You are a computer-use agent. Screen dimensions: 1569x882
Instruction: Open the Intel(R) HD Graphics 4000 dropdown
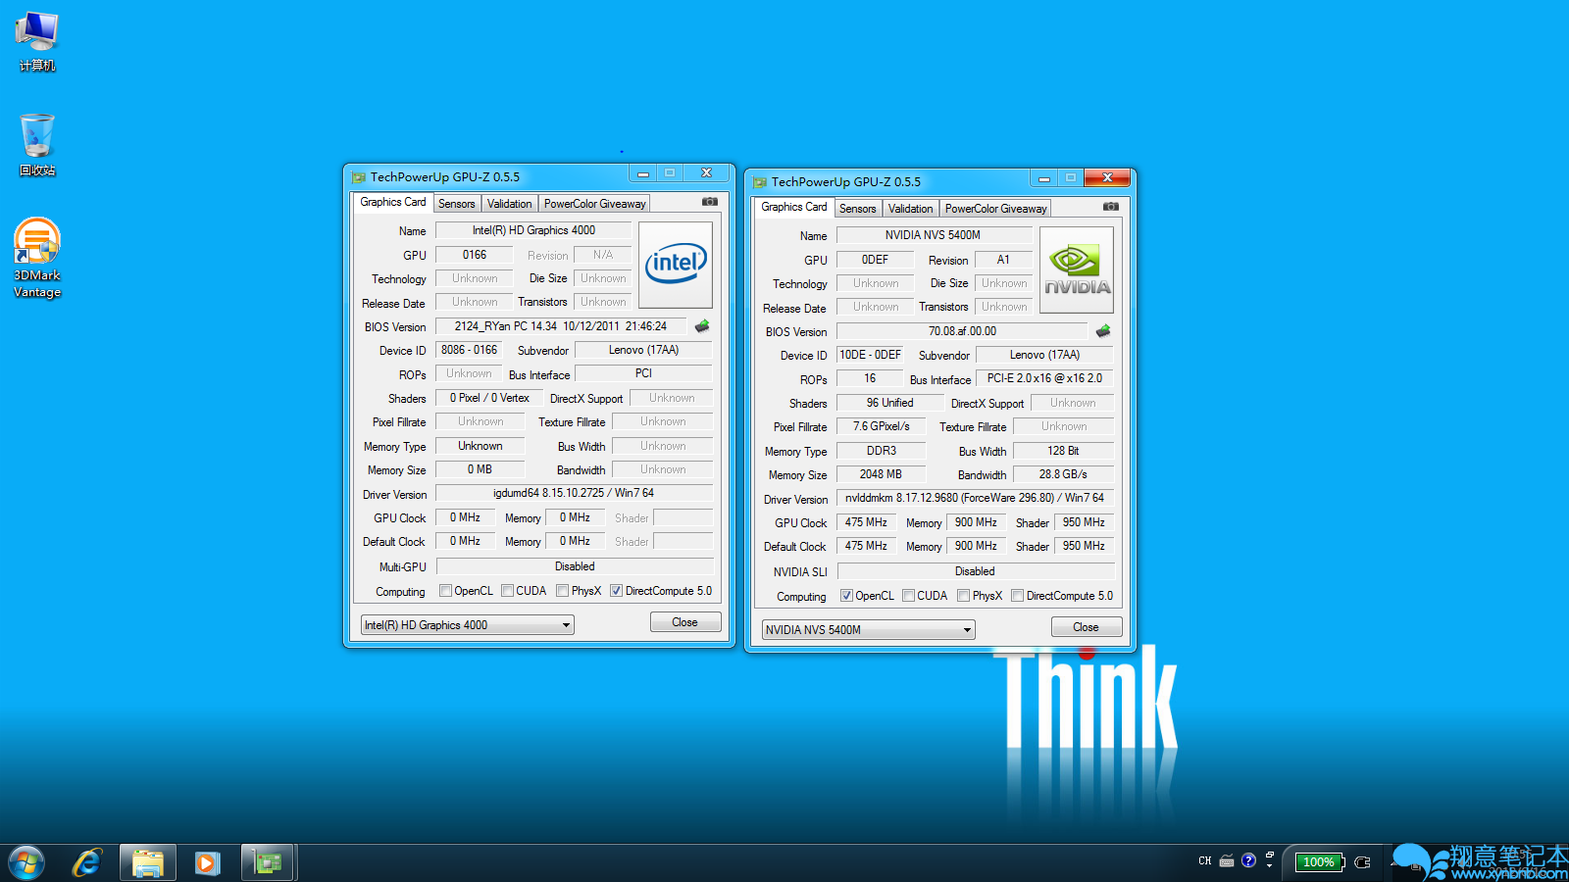(x=468, y=625)
